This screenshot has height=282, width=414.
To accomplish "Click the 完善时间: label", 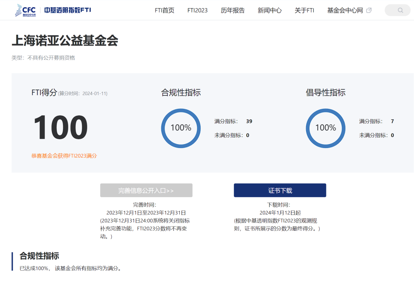I will click(144, 205).
